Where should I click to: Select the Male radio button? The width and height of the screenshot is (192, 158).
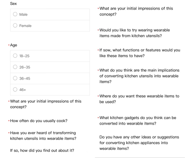click(15, 14)
